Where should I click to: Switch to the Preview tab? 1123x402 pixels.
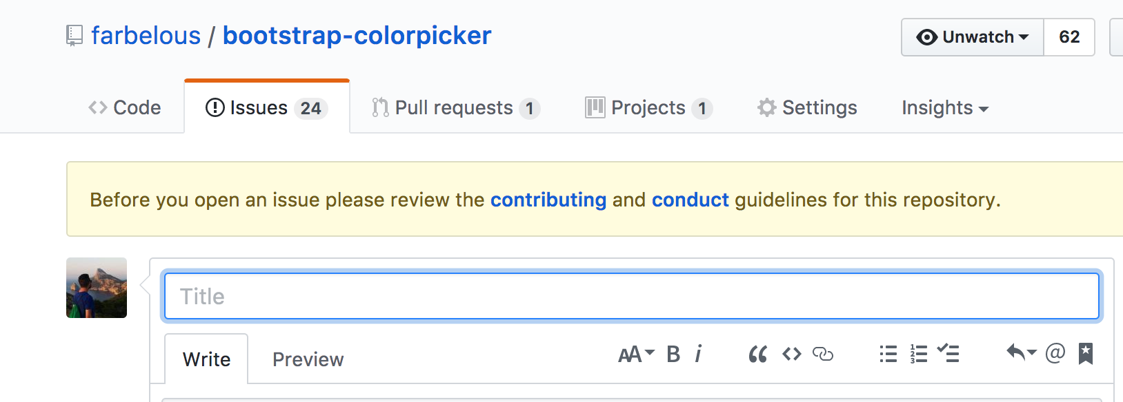click(x=308, y=359)
